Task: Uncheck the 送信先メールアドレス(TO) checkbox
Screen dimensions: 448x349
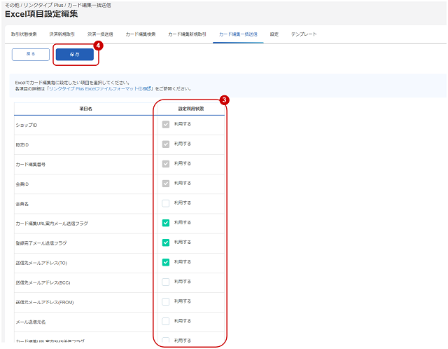Action: [166, 262]
